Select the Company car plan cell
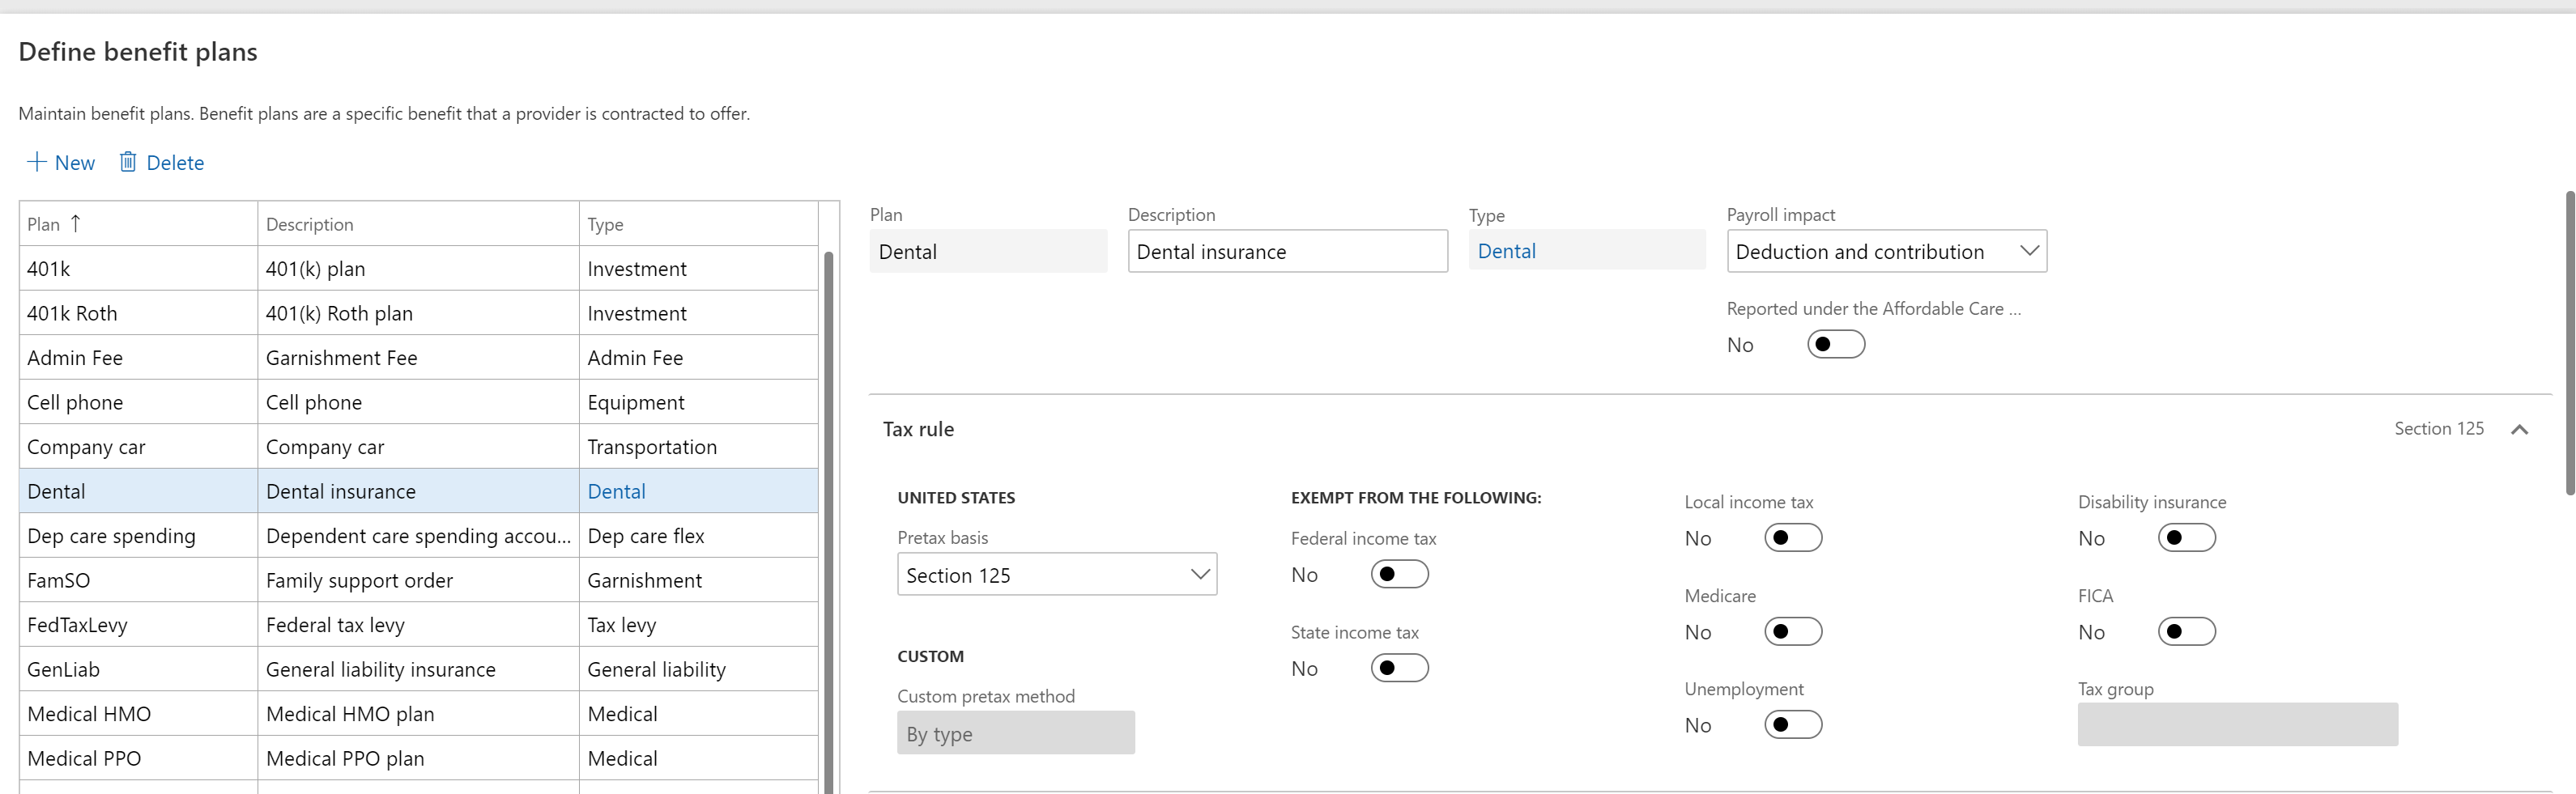The width and height of the screenshot is (2576, 794). pyautogui.click(x=138, y=446)
